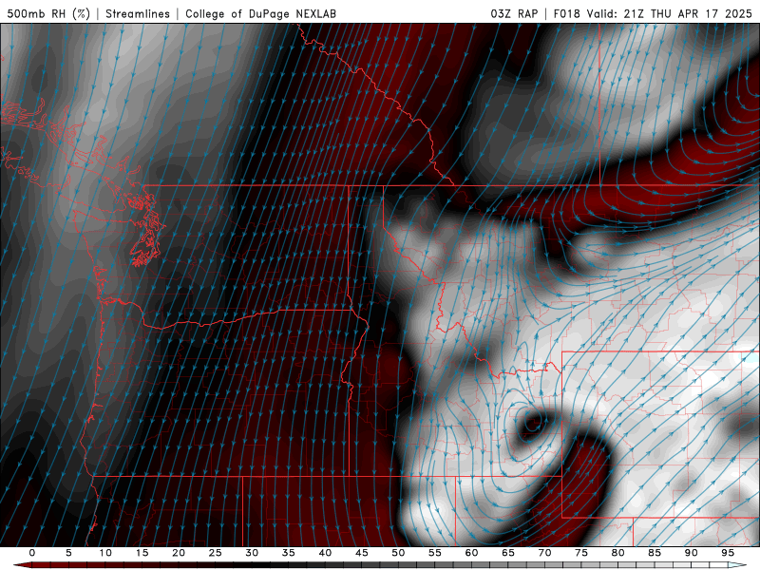This screenshot has width=760, height=570.
Task: Click the colorbar label '0'
Action: click(32, 553)
